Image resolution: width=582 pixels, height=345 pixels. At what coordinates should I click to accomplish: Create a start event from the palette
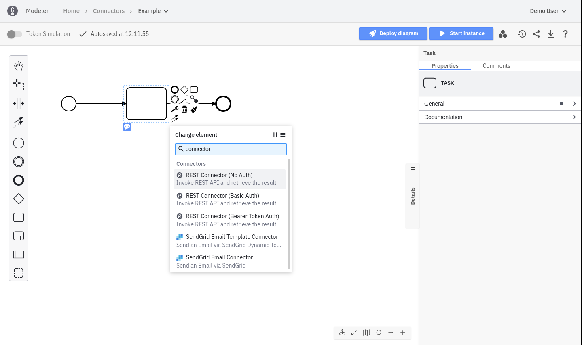pyautogui.click(x=18, y=143)
